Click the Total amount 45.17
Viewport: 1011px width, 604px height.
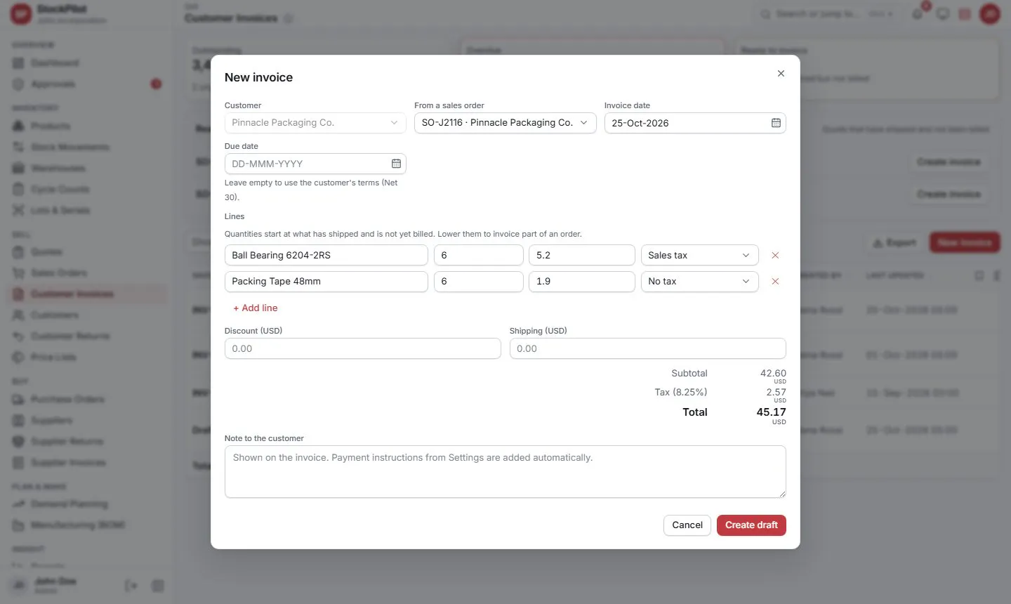[771, 412]
